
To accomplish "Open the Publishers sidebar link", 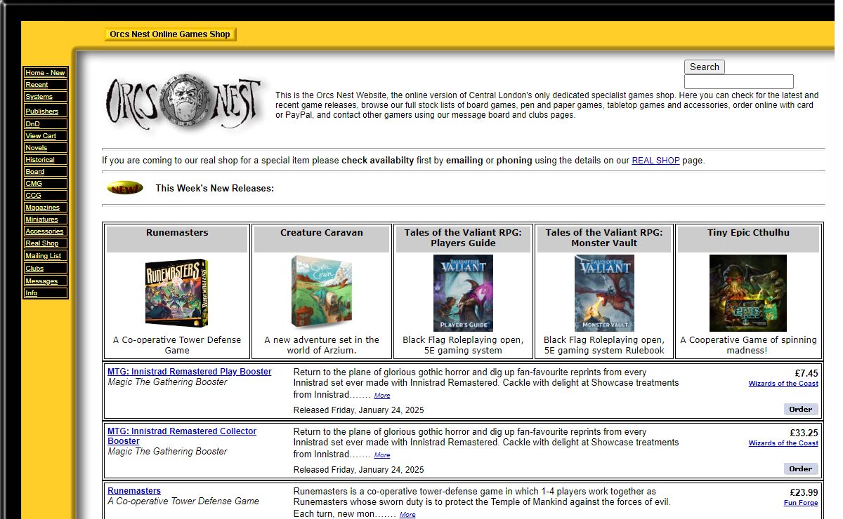I will click(41, 112).
